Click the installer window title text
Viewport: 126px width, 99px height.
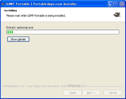click(41, 4)
